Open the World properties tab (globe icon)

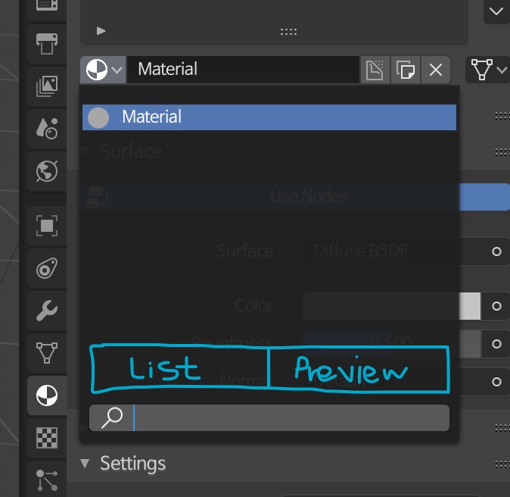(47, 171)
